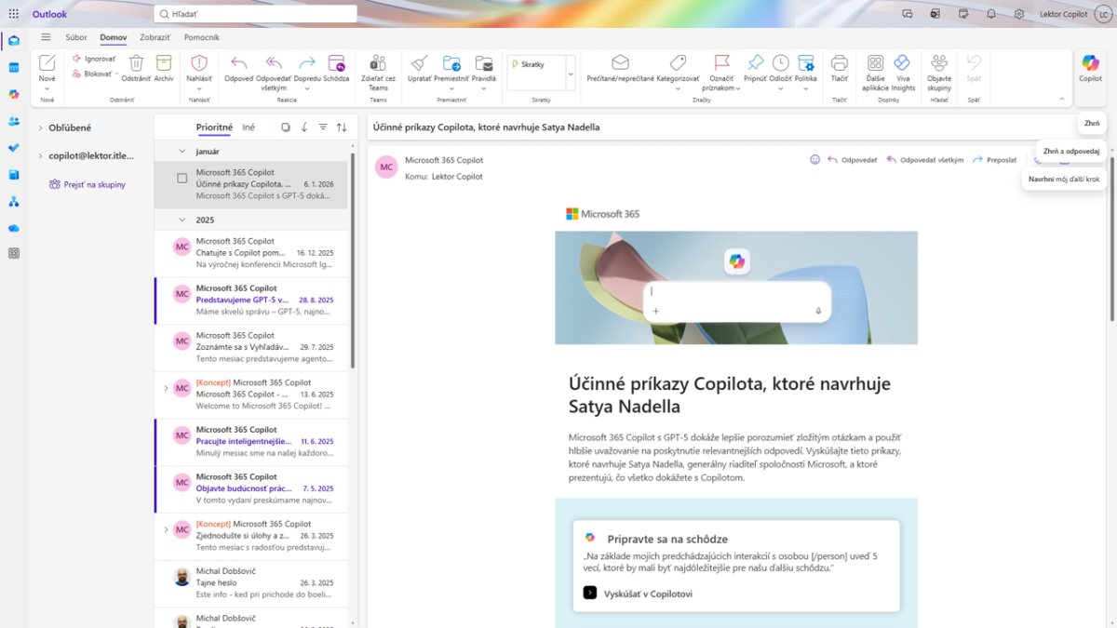
Task: Click the Odstrániť trash icon
Action: pyautogui.click(x=136, y=63)
